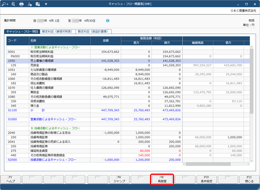Select the 繰延税金資産 row
This screenshot has width=260, height=190.
click(x=128, y=151)
